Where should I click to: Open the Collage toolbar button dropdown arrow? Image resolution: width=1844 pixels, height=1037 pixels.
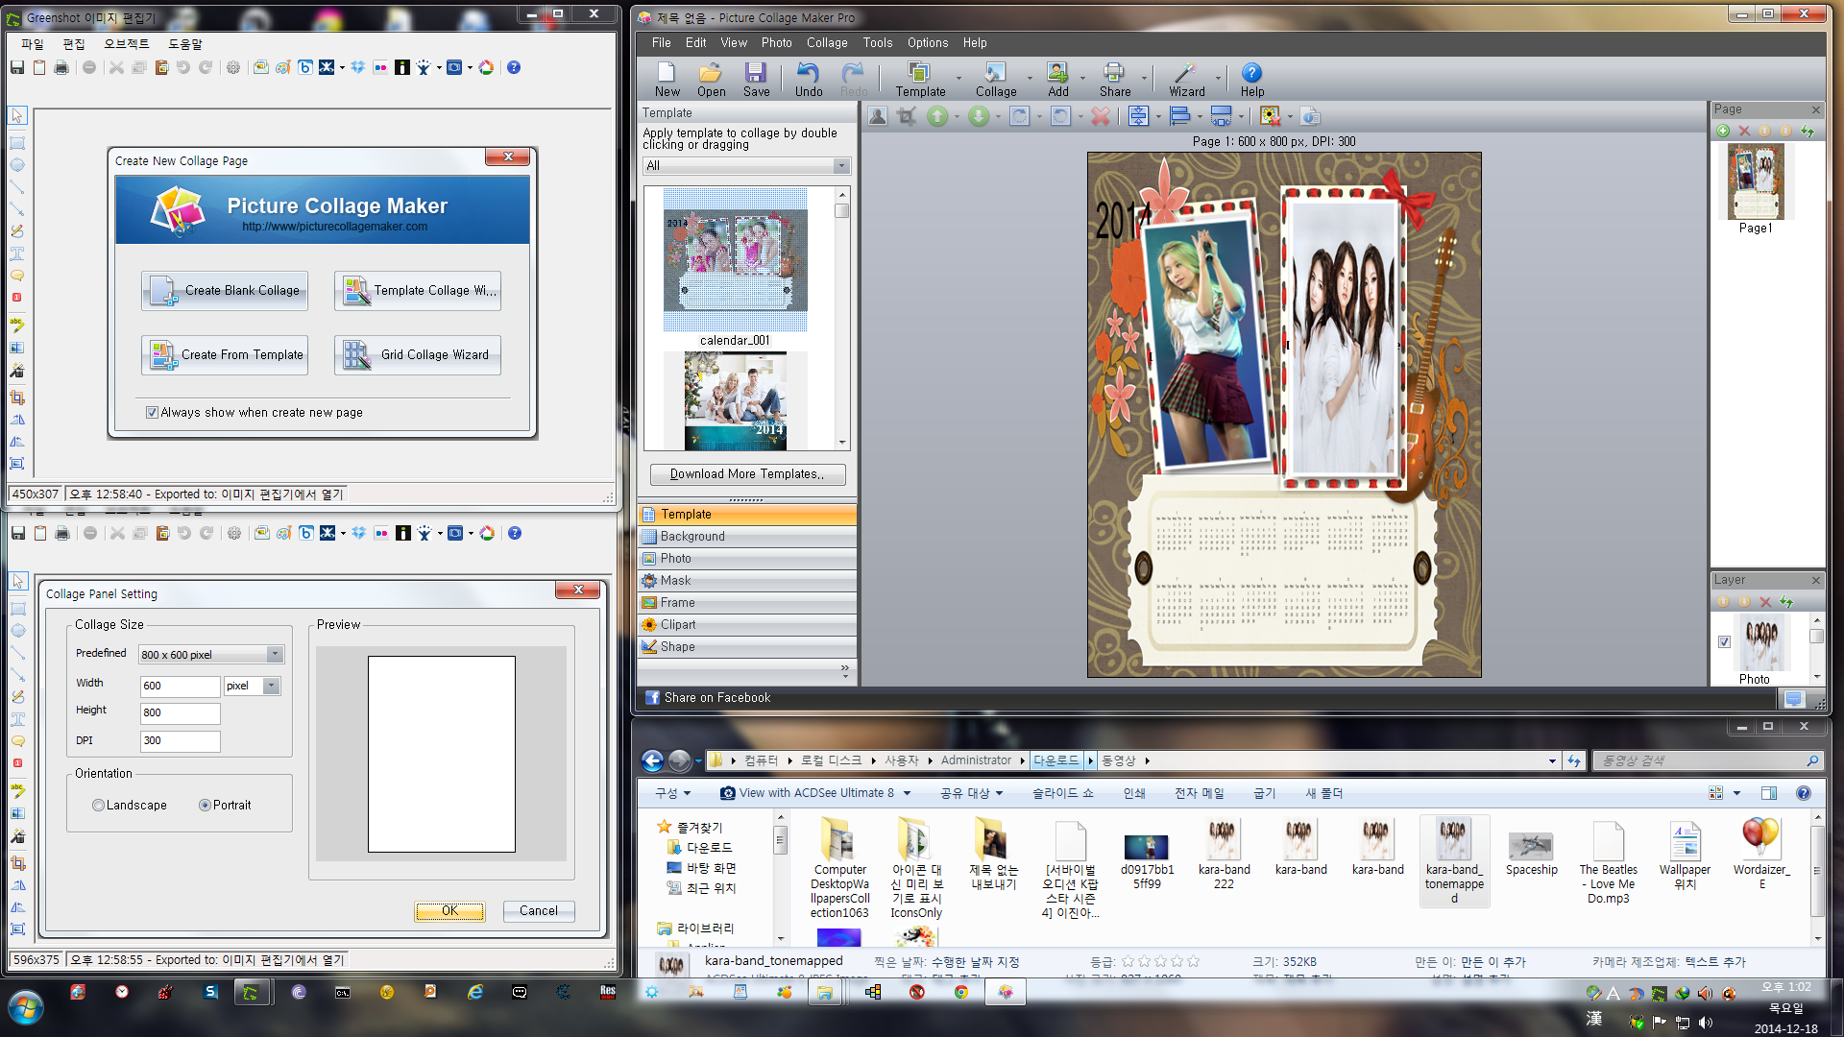pos(1030,80)
